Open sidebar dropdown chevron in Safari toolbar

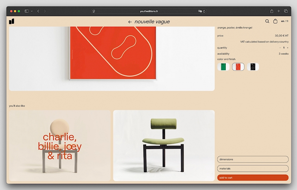pos(32,11)
